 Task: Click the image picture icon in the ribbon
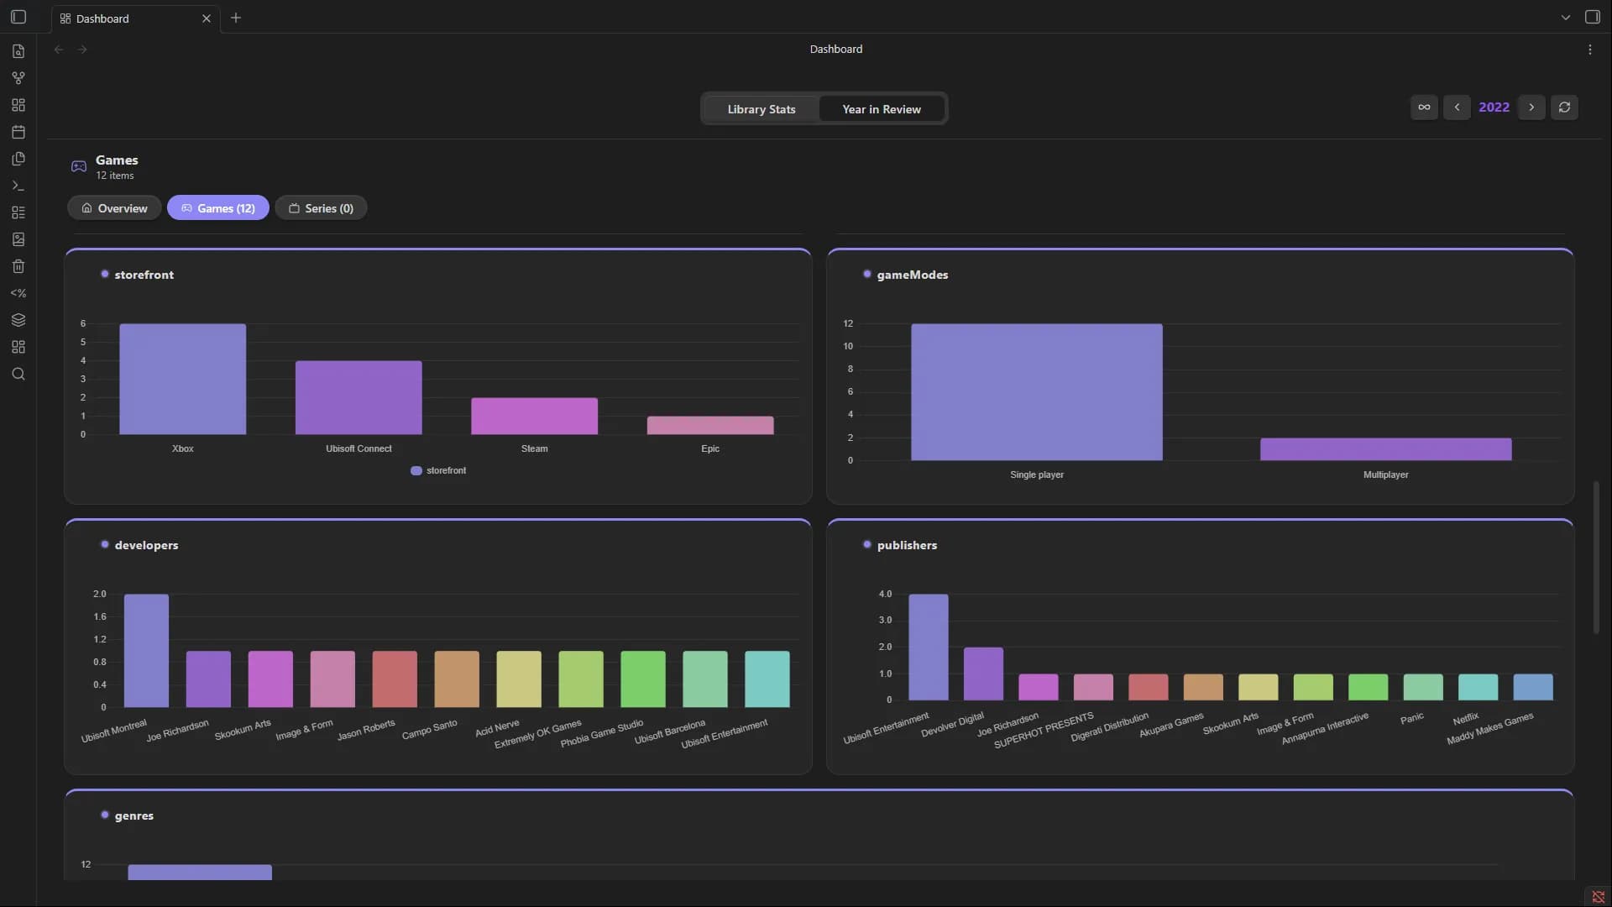point(18,239)
